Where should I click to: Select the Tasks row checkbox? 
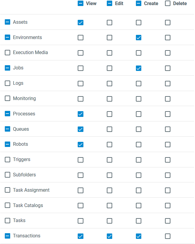[x=7, y=221]
